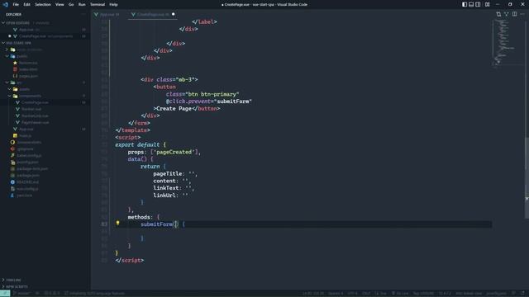Open the Terminal menu
Screen dimensions: 529x297
[98, 4]
